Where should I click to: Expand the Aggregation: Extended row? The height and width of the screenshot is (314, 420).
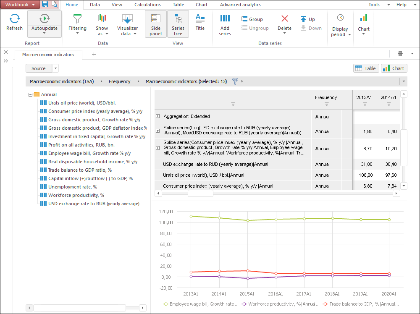coord(158,116)
